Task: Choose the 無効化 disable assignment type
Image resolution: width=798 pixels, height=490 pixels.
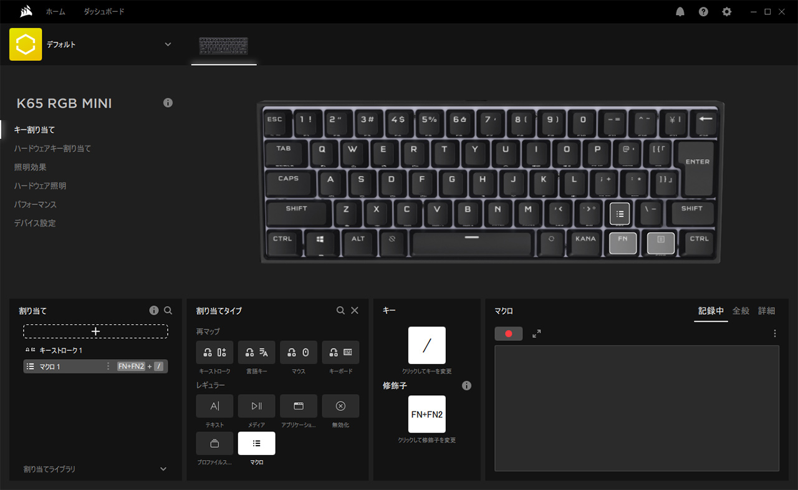Action: (x=340, y=406)
